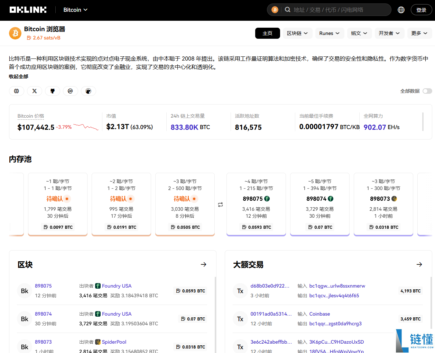Select pending card with 3,030 笔交易
This screenshot has height=353, width=435.
click(x=185, y=204)
